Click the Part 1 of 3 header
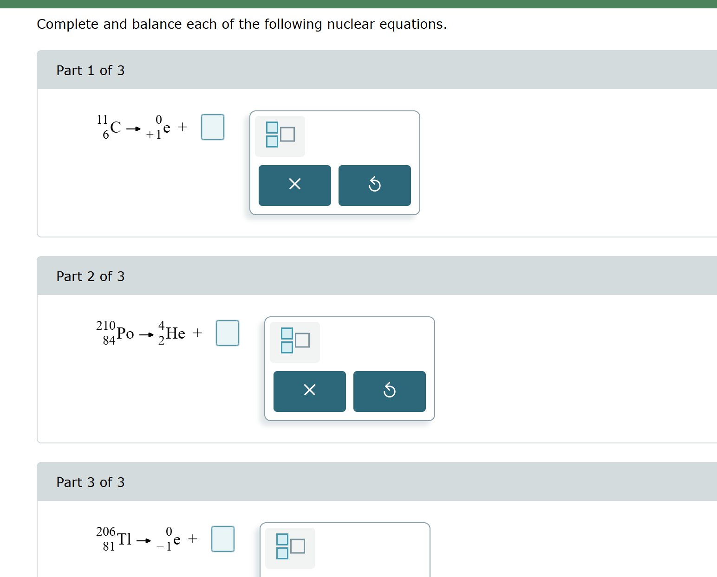 click(91, 70)
